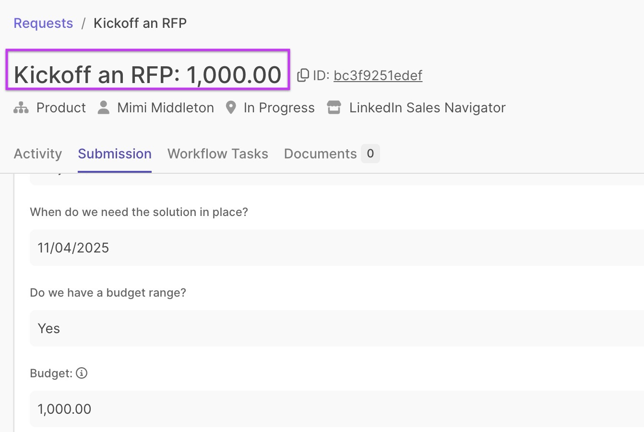This screenshot has height=432, width=644.
Task: Switch to the Activity tab
Action: [38, 154]
